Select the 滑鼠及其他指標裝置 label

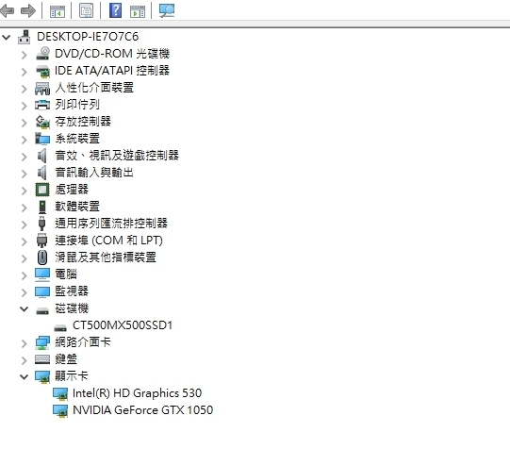click(106, 257)
